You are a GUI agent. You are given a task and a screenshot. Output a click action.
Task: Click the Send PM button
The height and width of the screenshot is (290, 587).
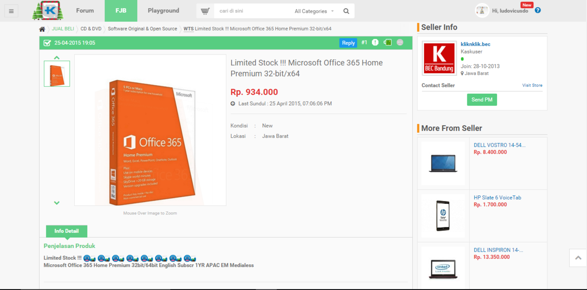tap(482, 100)
